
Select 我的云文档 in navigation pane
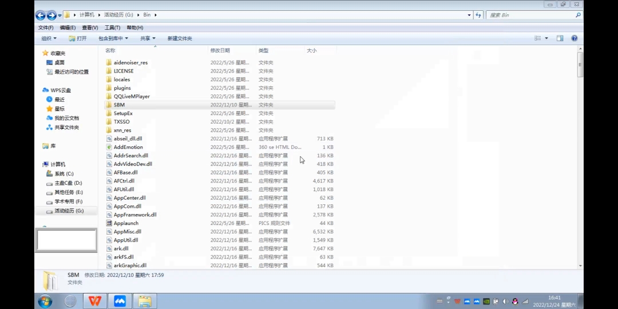pos(66,118)
